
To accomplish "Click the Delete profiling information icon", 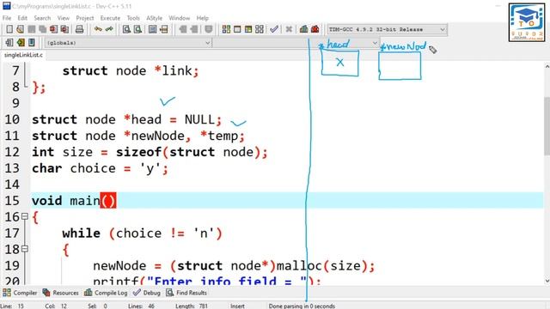I will pos(315,29).
